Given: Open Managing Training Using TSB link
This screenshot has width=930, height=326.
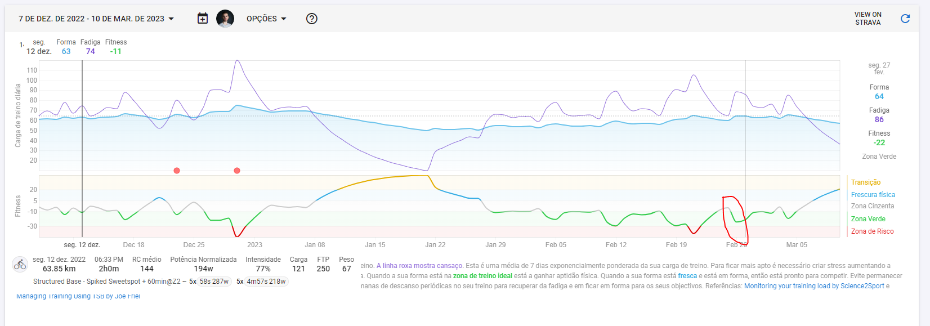Looking at the screenshot, I should pos(78,296).
